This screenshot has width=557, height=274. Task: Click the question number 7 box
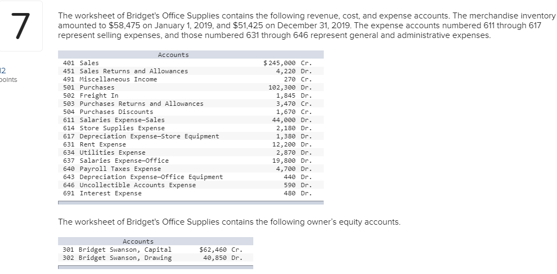pyautogui.click(x=21, y=26)
